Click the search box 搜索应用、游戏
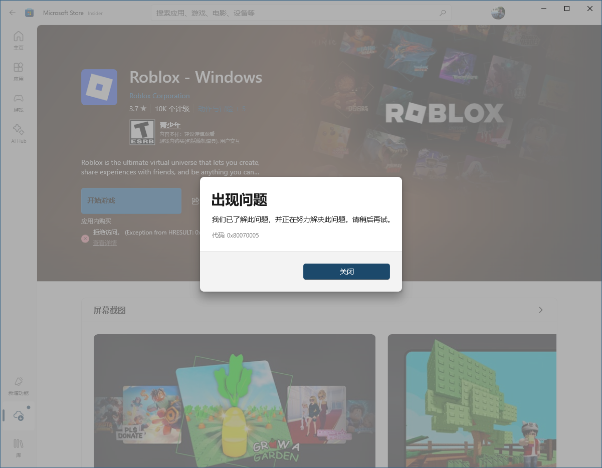 [x=301, y=13]
